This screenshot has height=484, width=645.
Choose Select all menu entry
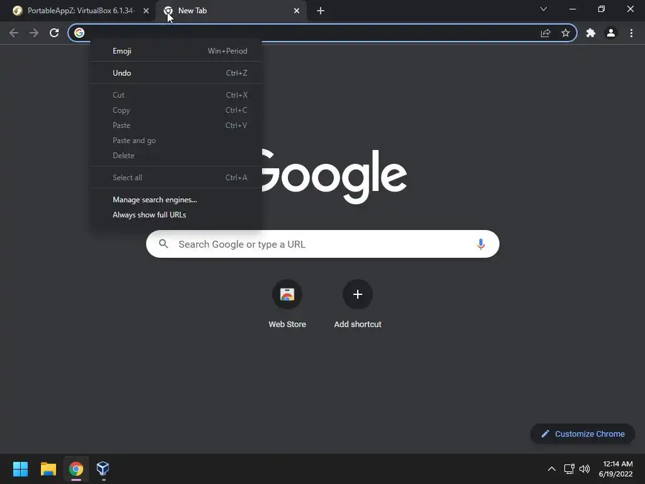(176, 177)
